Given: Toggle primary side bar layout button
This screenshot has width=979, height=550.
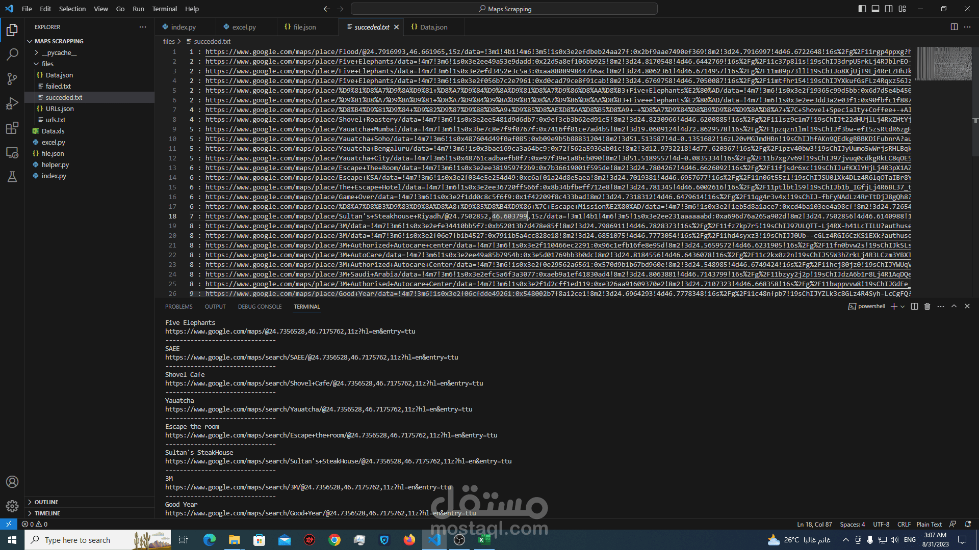Looking at the screenshot, I should (x=862, y=9).
